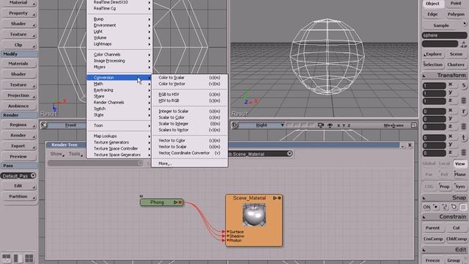
Task: Open the Wireframe display mode menu
Action: point(394,125)
